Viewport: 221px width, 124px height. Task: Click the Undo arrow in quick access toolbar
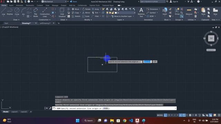tap(32, 1)
